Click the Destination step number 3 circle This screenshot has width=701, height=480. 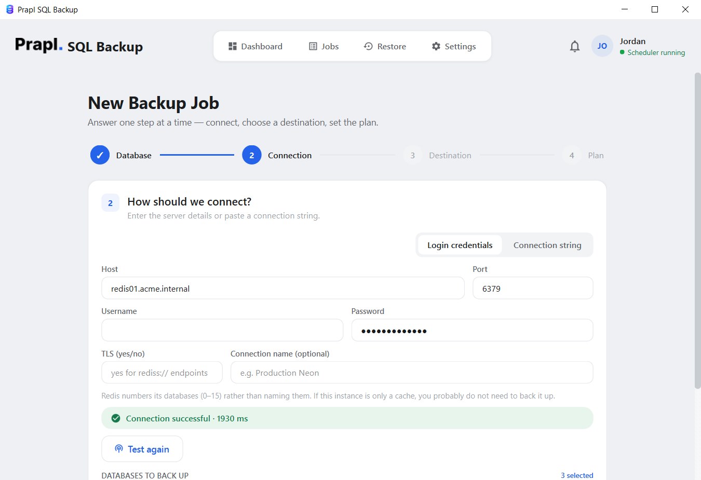[412, 155]
